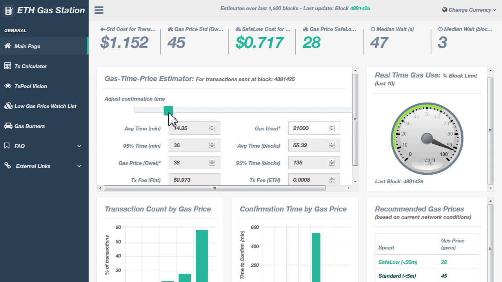Click the External Links chain icon

7,166
